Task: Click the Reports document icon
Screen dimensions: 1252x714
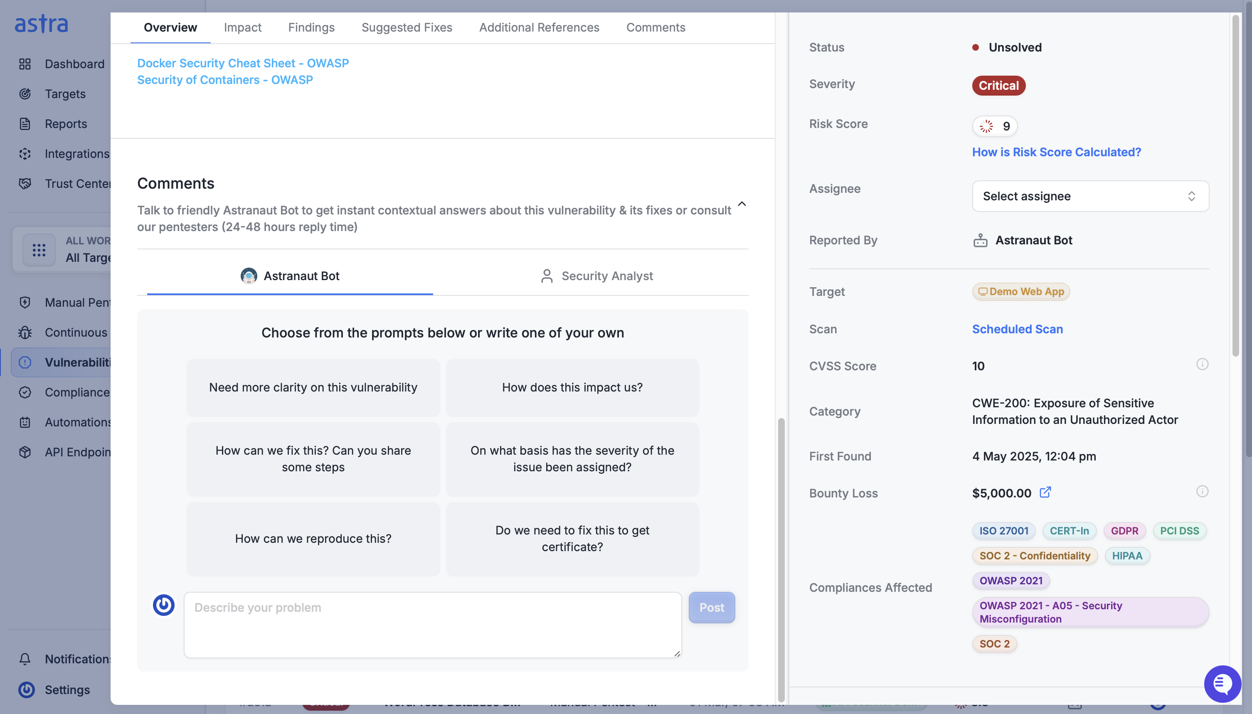Action: [x=25, y=123]
